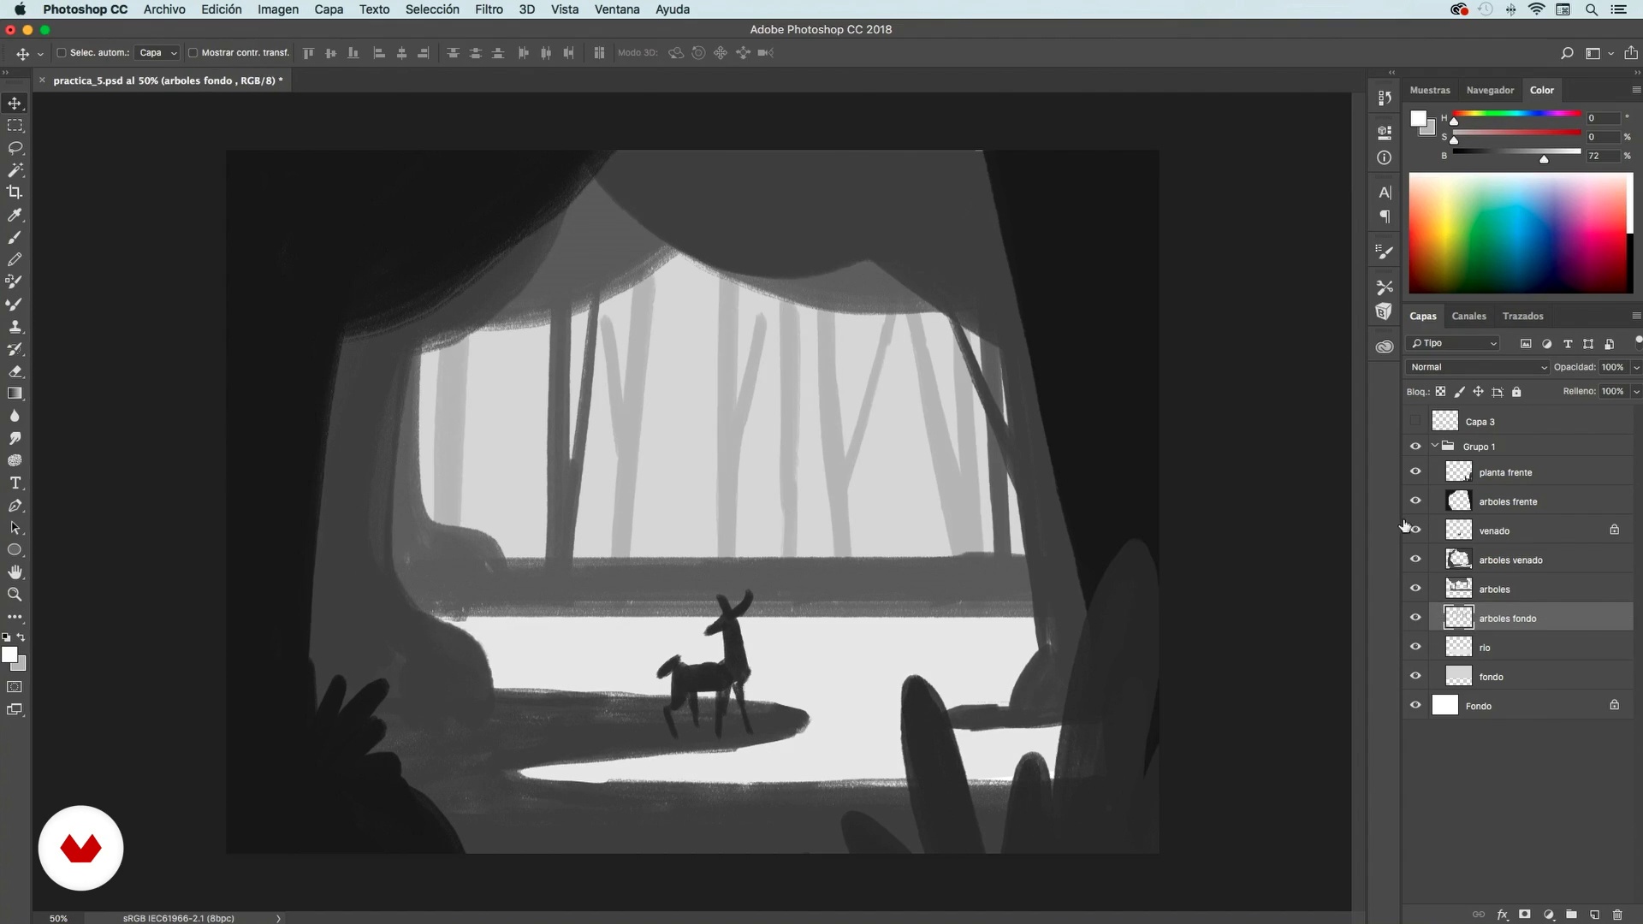Open the Filtro menu
The image size is (1643, 924).
489,9
